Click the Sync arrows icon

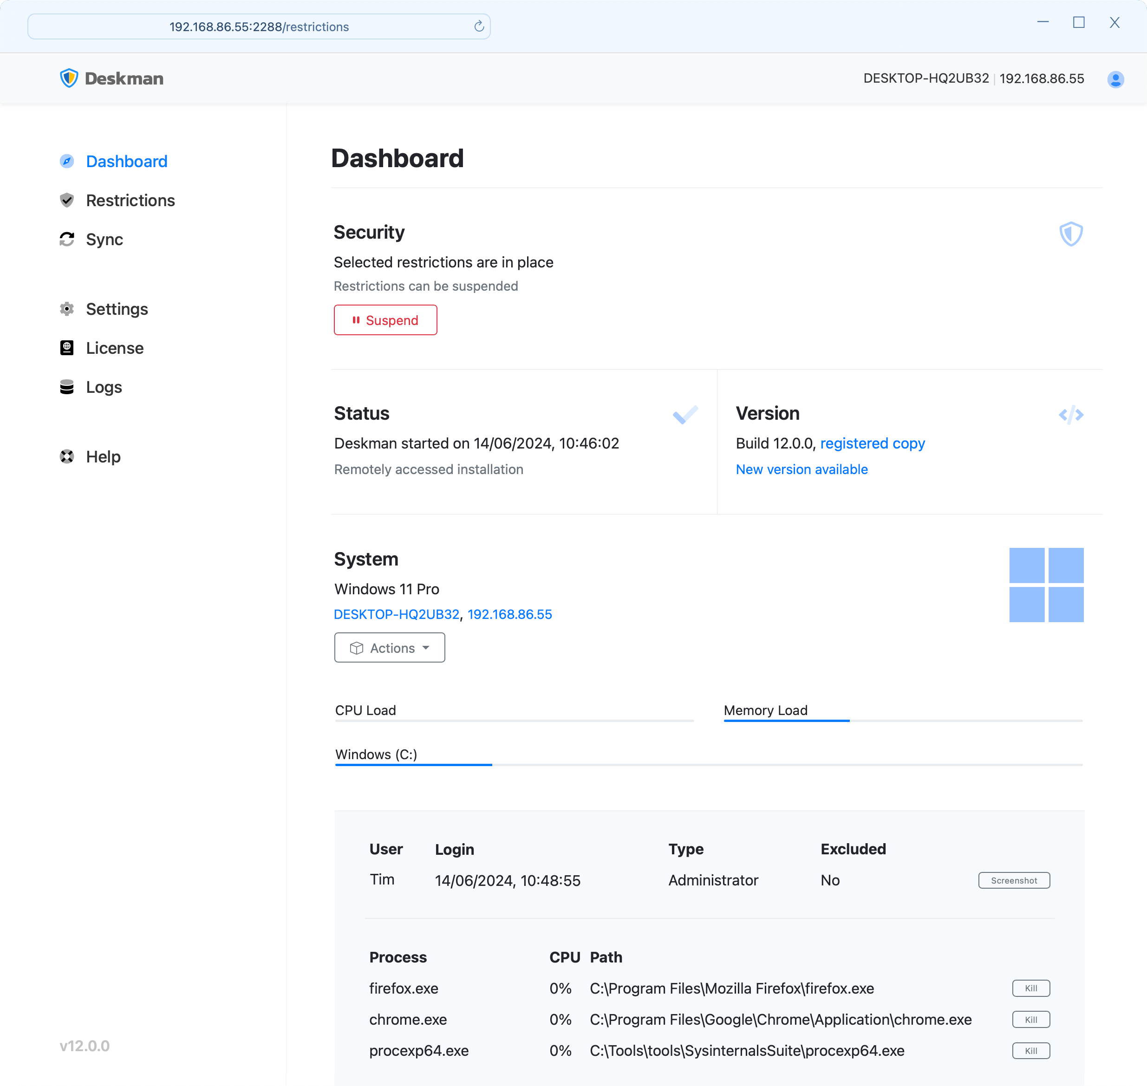[x=67, y=239]
